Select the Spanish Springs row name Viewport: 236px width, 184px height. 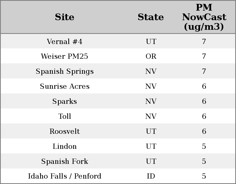(x=64, y=71)
